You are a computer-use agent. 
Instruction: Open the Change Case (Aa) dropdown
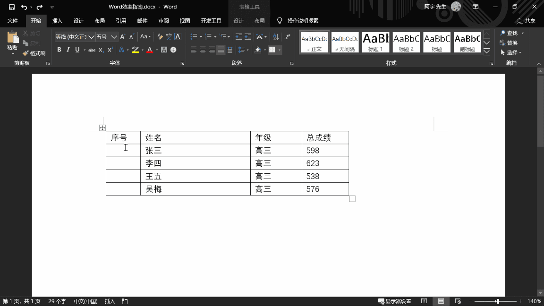pos(145,37)
